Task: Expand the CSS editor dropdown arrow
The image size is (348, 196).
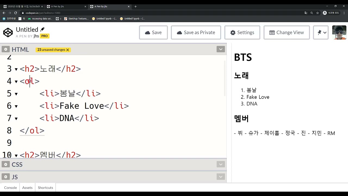Action: 220,164
